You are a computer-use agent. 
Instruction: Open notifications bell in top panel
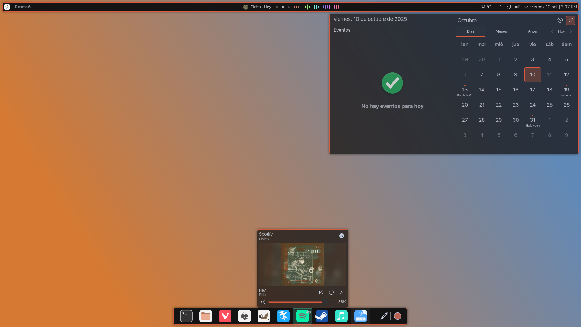click(x=499, y=7)
